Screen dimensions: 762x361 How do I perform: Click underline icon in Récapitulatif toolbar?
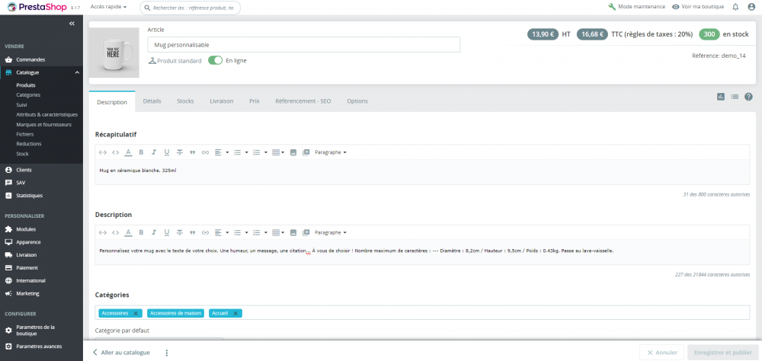point(167,152)
